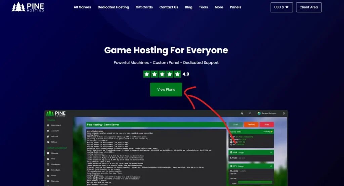The width and height of the screenshot is (344, 186).
Task: Click the Game Hosting For Everyone heading
Action: (166, 50)
